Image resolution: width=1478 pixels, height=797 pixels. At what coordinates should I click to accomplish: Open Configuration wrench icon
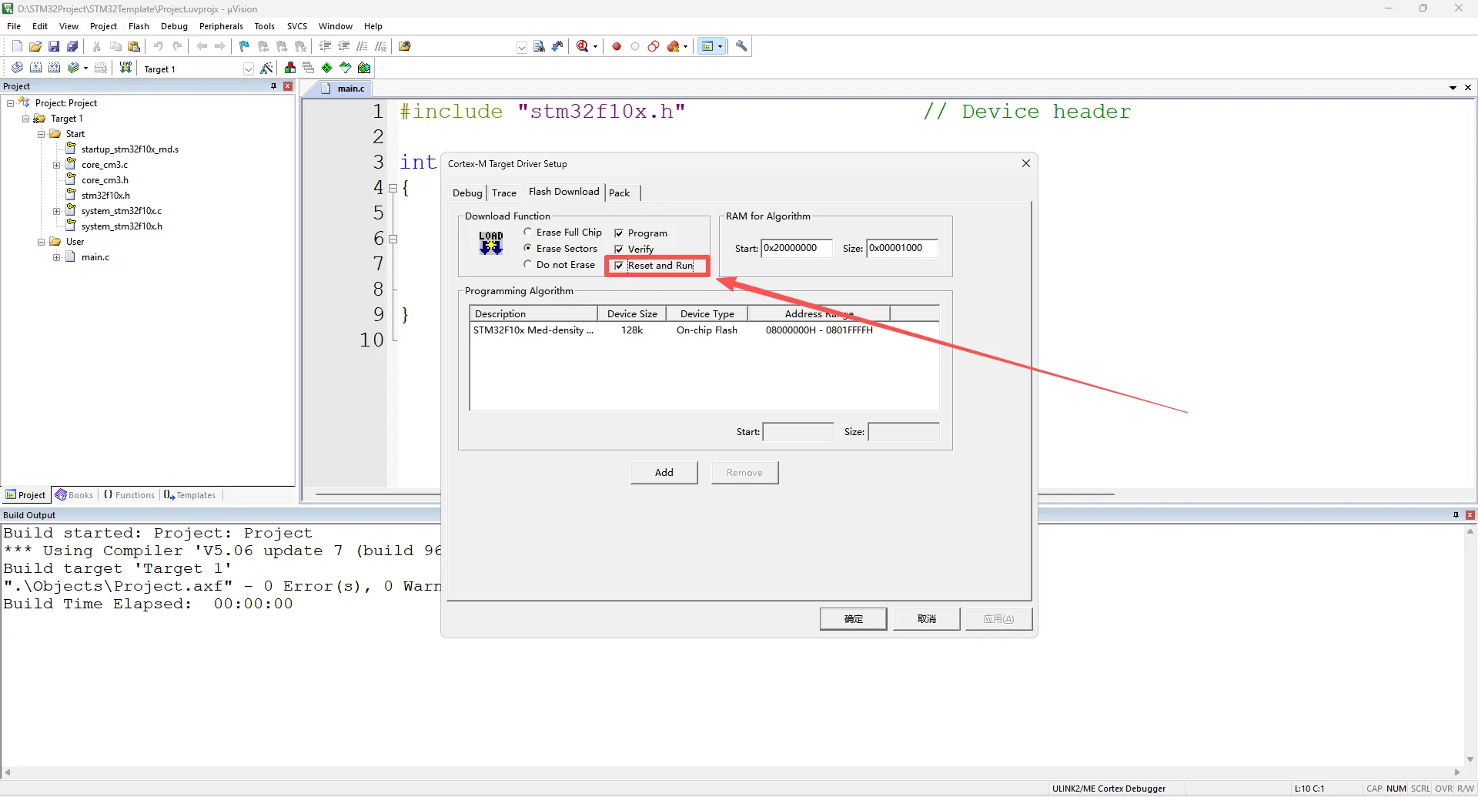(x=741, y=46)
